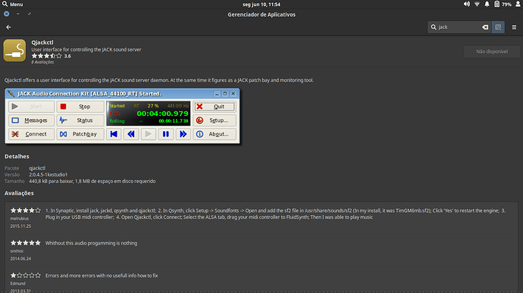523x293 pixels.
Task: Click the Não disponível button
Action: point(492,51)
